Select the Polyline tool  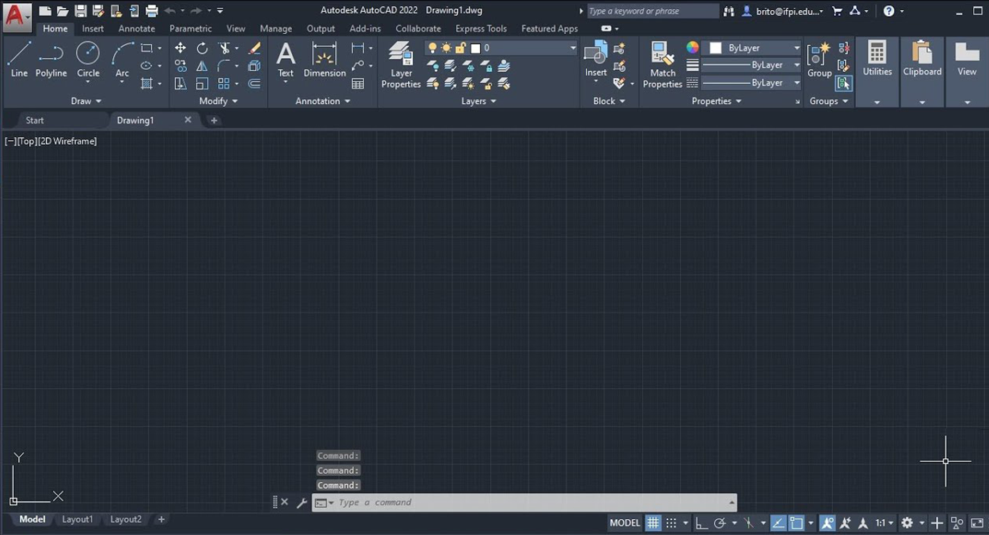click(x=51, y=60)
